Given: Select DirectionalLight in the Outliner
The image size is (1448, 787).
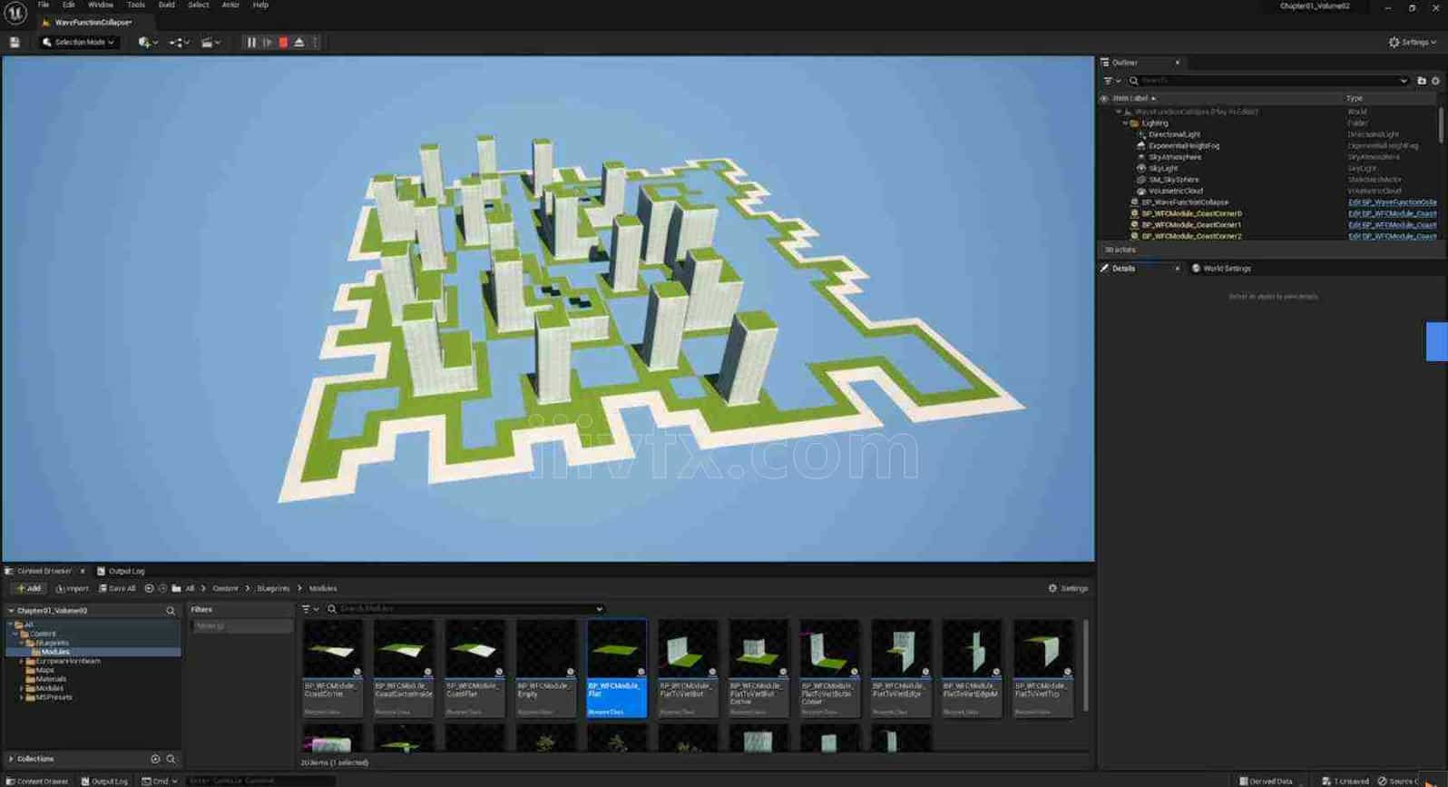Looking at the screenshot, I should (x=1174, y=134).
